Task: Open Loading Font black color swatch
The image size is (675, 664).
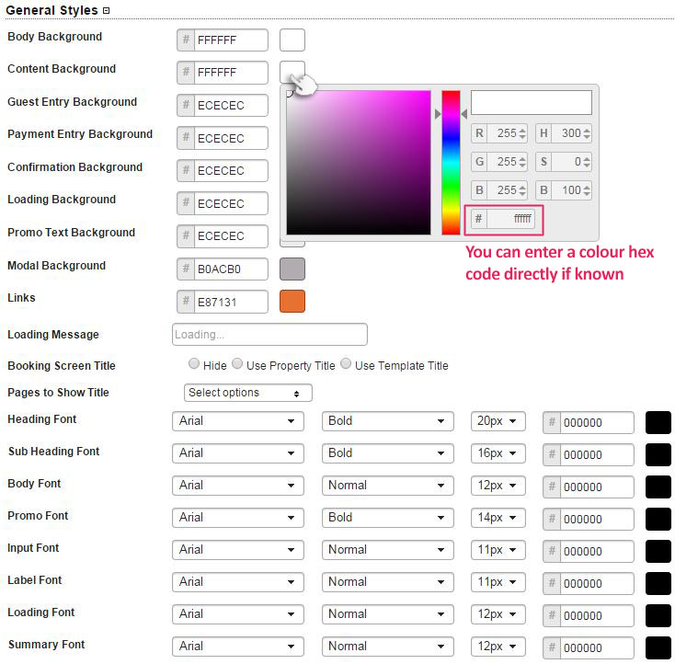Action: (658, 616)
